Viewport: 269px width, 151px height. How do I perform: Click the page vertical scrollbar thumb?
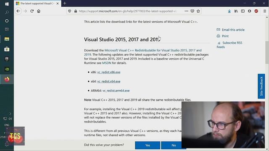(x=267, y=52)
